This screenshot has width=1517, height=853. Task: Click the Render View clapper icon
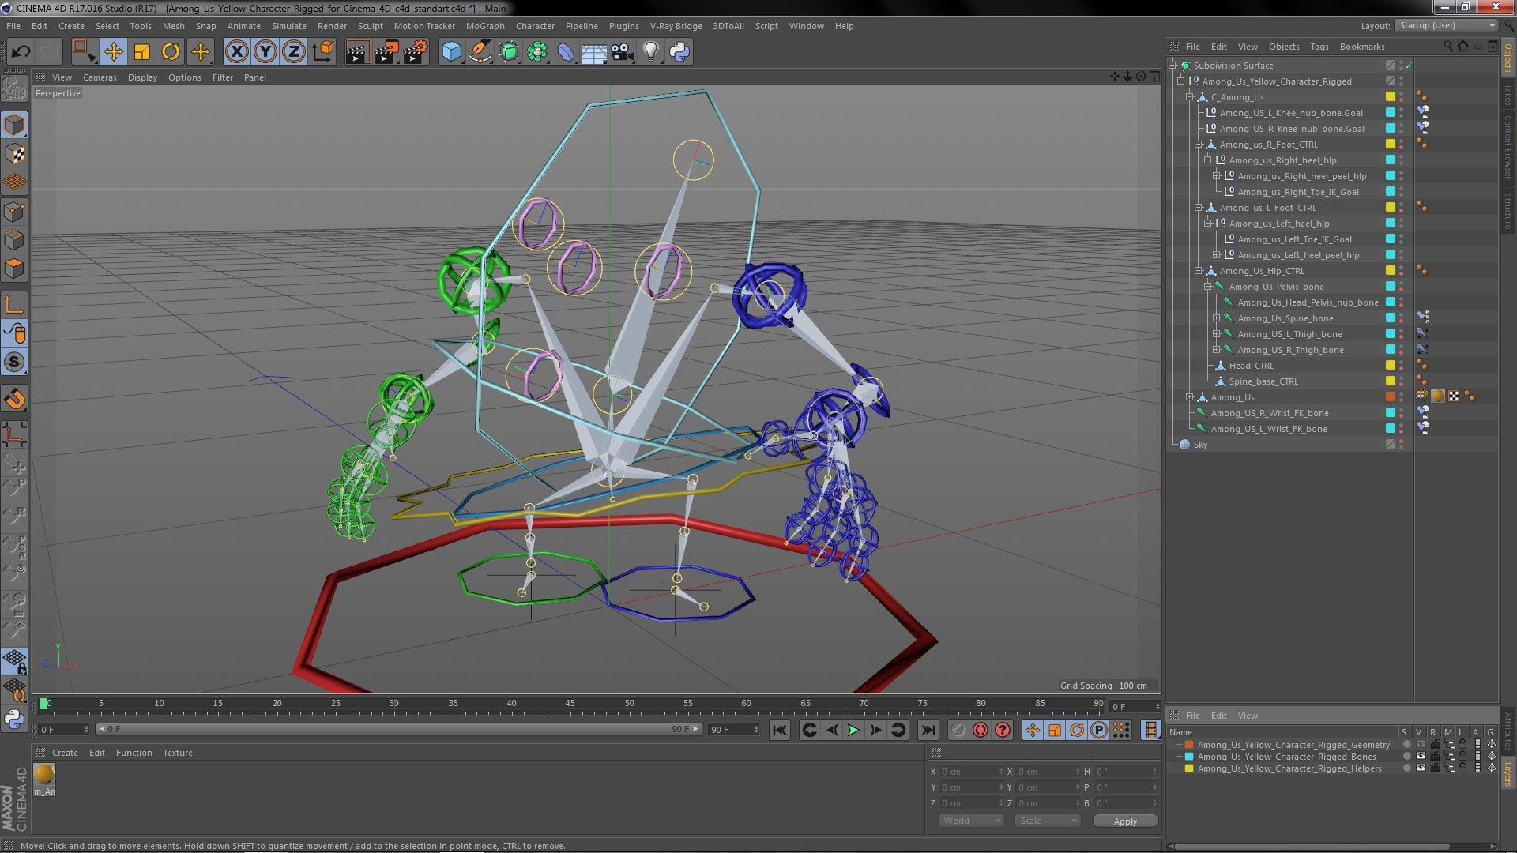(356, 52)
